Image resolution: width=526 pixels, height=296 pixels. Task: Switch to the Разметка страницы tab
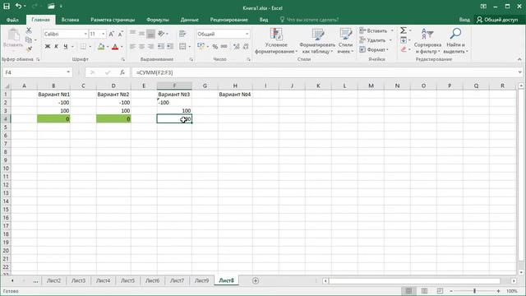tap(113, 20)
